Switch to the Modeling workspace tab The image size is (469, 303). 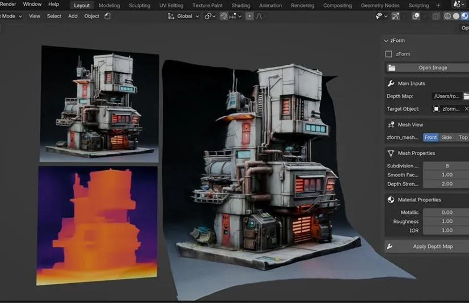coord(109,5)
